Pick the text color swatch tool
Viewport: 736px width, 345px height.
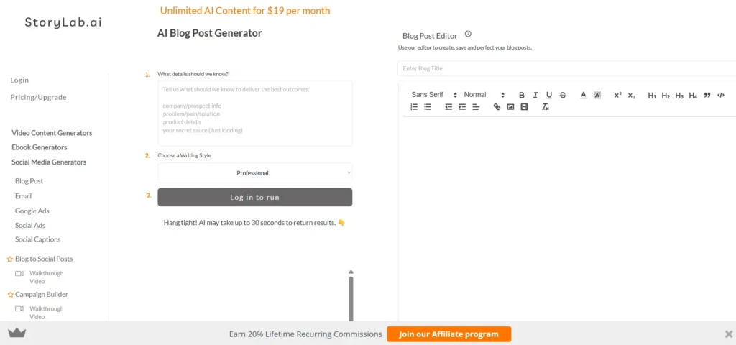point(584,95)
